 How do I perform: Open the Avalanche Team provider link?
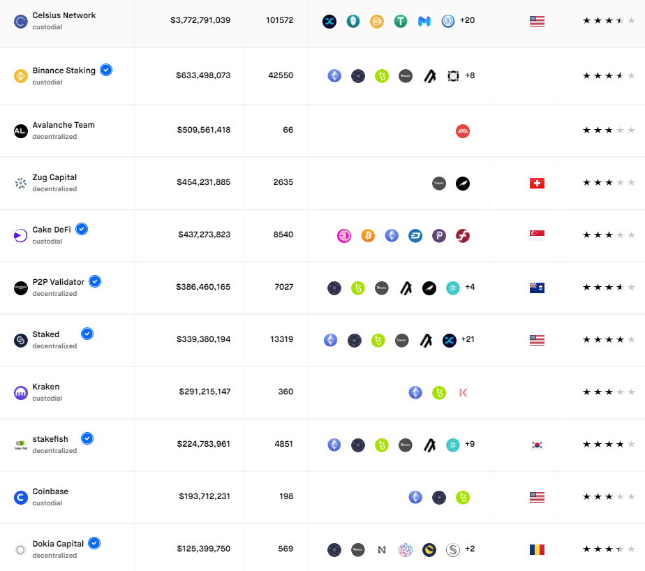(64, 125)
